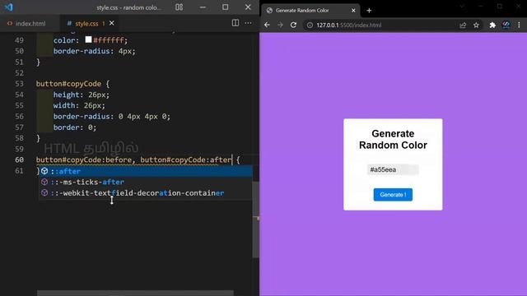Screen dimensions: 527x296
Task: Open the customize layout icon in VS Code
Action: [180, 7]
